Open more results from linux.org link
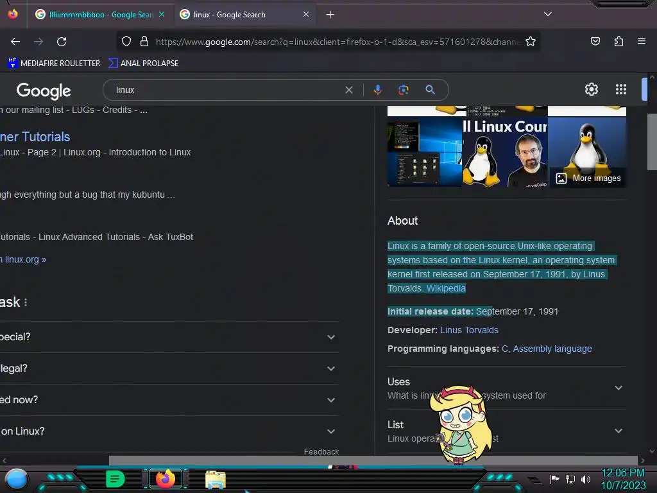This screenshot has width=657, height=493. [x=23, y=259]
